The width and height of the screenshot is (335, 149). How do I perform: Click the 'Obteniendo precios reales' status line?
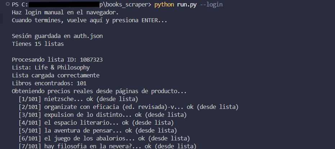99,91
